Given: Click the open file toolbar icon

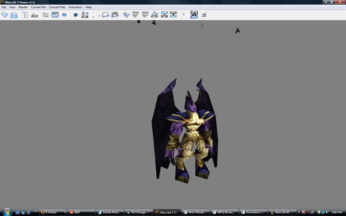Looking at the screenshot, I should pos(4,15).
